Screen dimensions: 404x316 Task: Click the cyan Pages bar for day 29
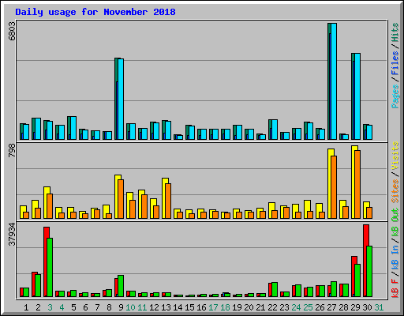pyautogui.click(x=357, y=96)
